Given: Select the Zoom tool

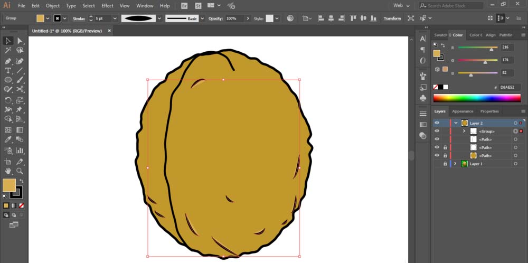Looking at the screenshot, I should pos(20,171).
